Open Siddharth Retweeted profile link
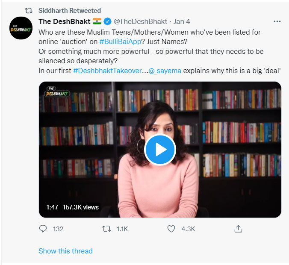The image size is (289, 265). pos(69,10)
